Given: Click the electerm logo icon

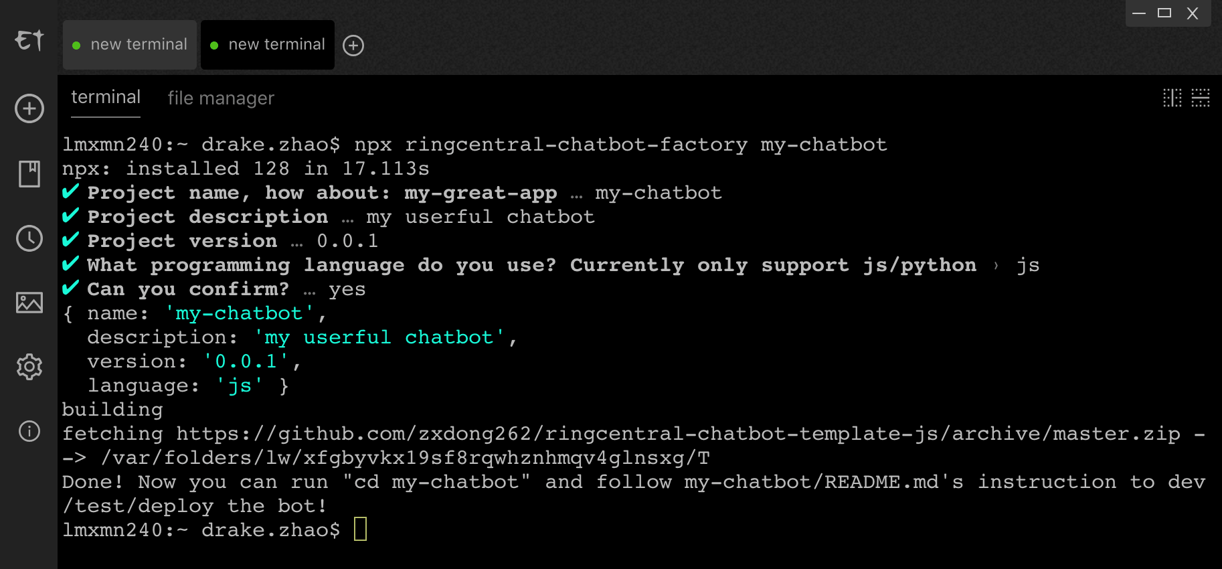Looking at the screenshot, I should tap(29, 41).
